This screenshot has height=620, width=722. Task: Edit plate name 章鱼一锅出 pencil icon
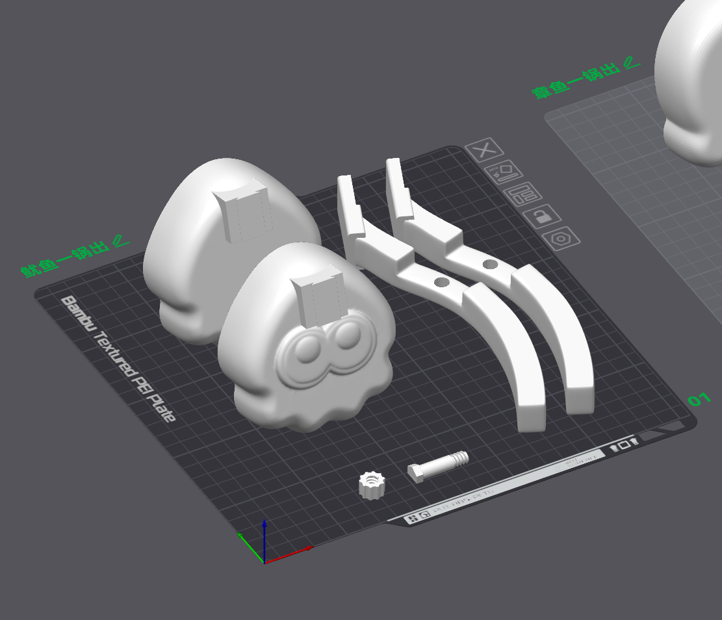coord(632,63)
